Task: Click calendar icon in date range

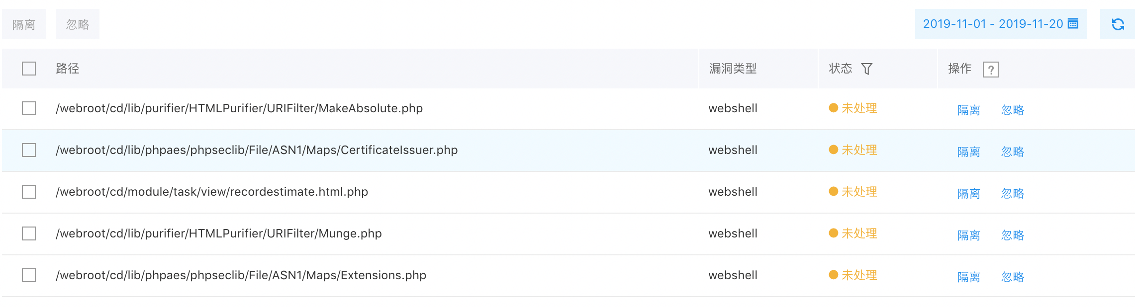Action: (1073, 23)
